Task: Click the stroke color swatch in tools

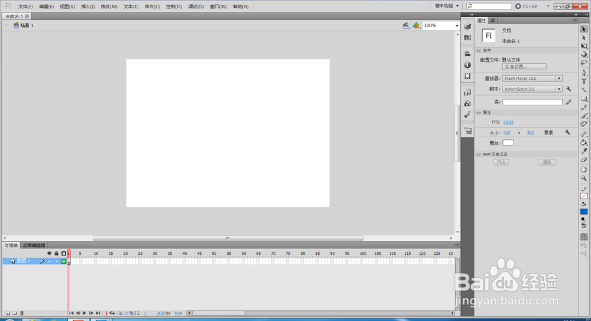Action: click(x=584, y=196)
